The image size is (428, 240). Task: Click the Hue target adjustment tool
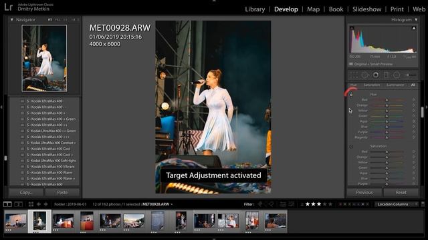tap(351, 95)
